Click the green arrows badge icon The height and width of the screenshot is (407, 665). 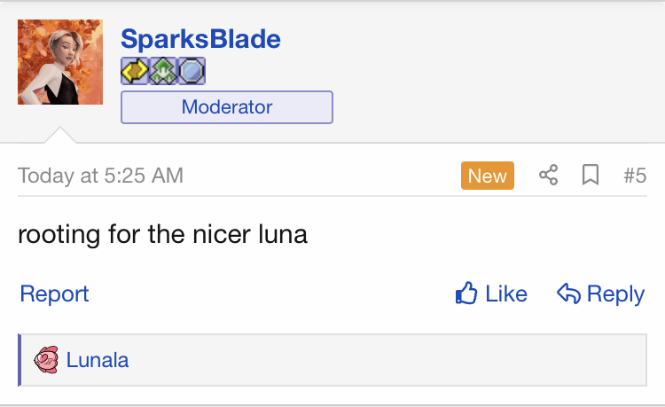(163, 71)
